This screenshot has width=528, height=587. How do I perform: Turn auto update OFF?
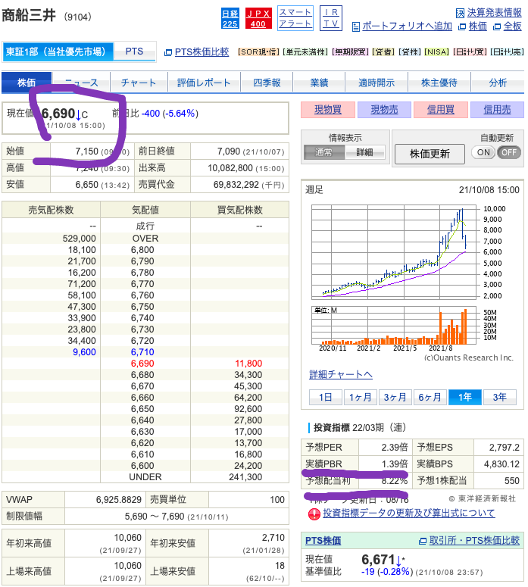(x=509, y=152)
